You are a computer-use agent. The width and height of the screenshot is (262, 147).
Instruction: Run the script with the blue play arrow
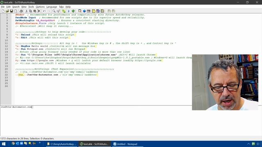point(68,11)
